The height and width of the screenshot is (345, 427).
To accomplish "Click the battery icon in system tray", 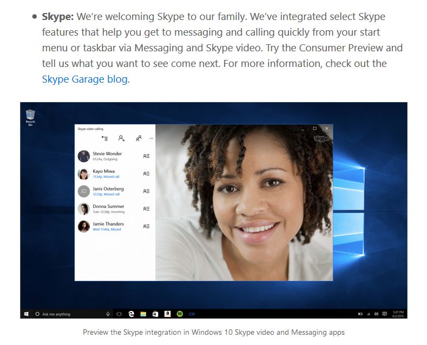I will [360, 314].
